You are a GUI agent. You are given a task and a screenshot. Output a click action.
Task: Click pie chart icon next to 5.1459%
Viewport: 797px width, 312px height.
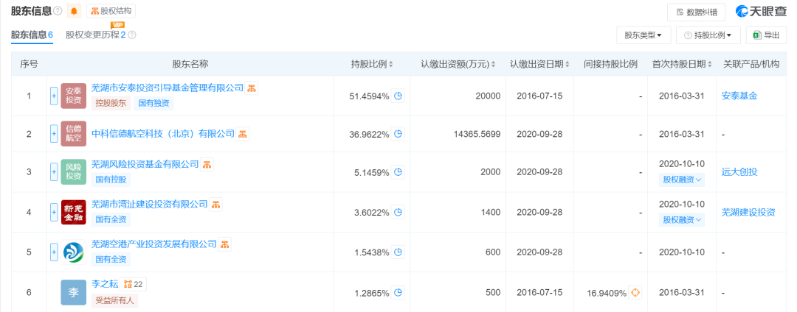pyautogui.click(x=398, y=172)
